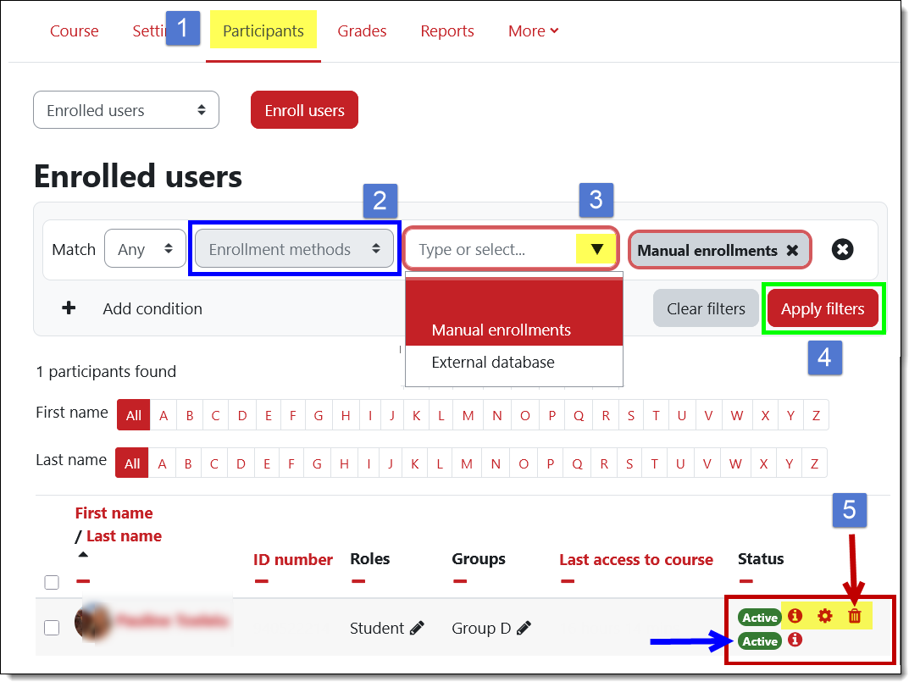The width and height of the screenshot is (909, 682).
Task: Collapse the ID number column
Action: coord(262,581)
